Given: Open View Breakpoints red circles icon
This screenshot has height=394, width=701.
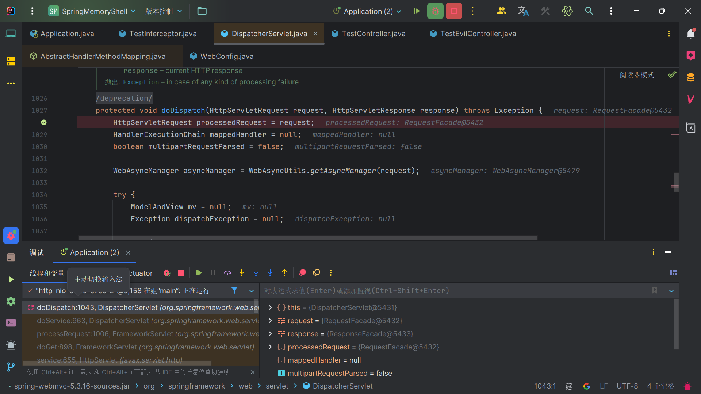Looking at the screenshot, I should coord(302,273).
